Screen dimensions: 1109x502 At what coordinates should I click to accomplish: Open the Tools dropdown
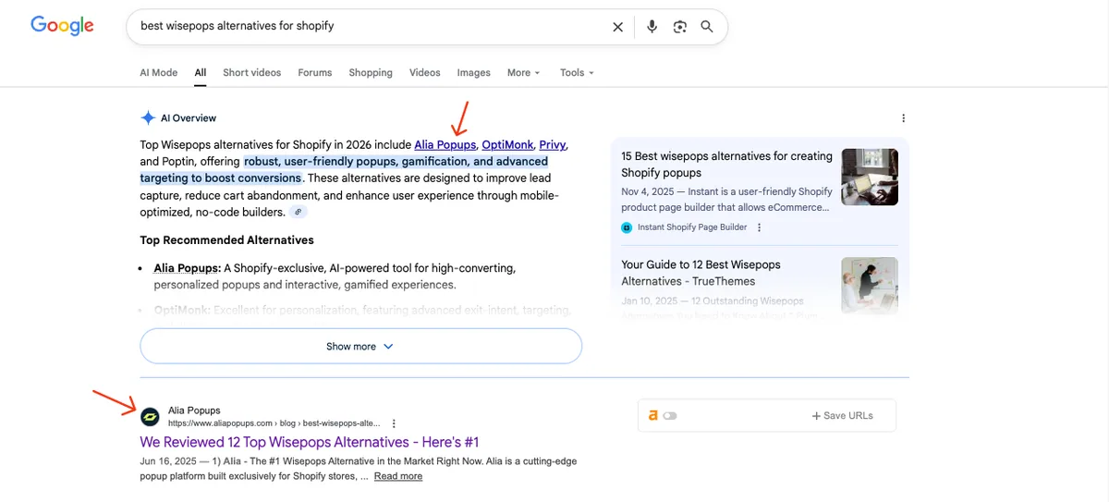[577, 72]
